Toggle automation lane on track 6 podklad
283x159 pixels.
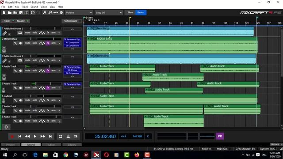[42, 100]
